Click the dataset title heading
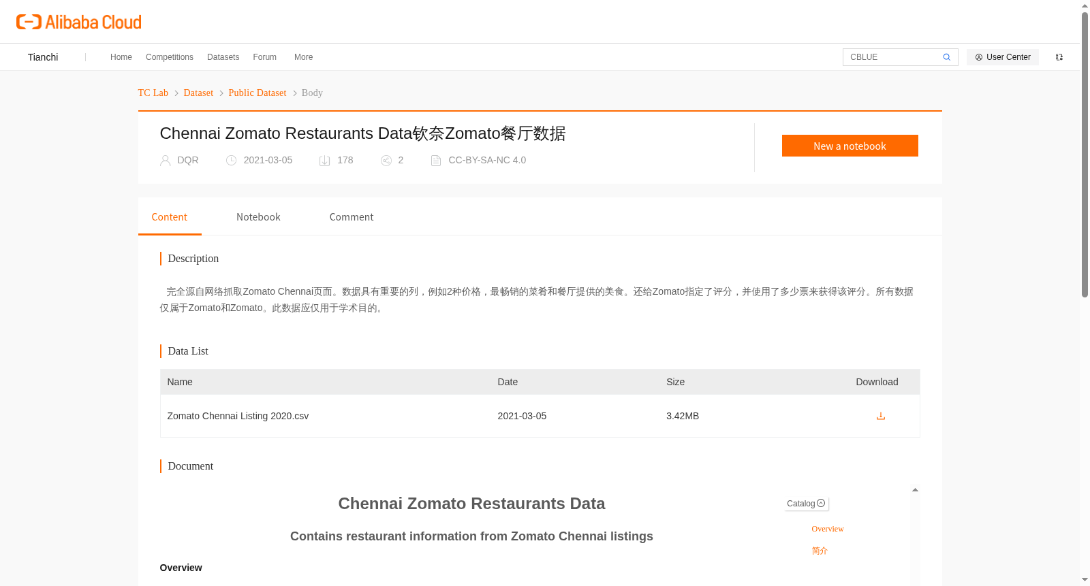 point(362,133)
